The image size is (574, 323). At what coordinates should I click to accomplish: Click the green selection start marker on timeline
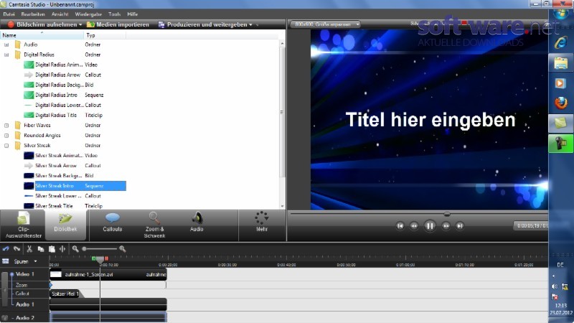94,258
